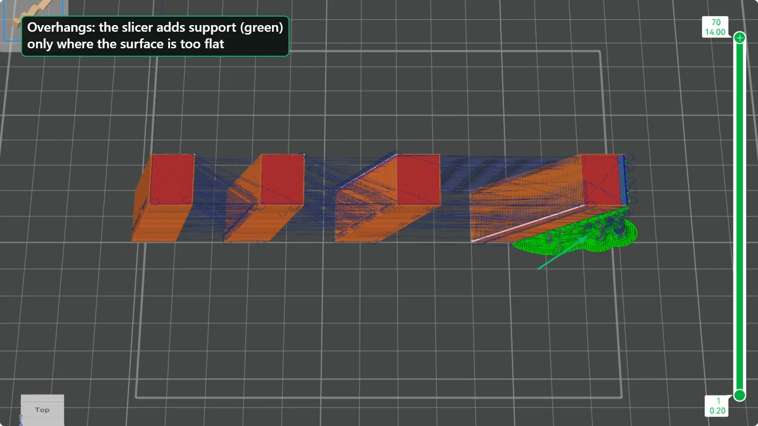Click the "70 14.00" top layer label
The image size is (758, 426).
pyautogui.click(x=715, y=27)
